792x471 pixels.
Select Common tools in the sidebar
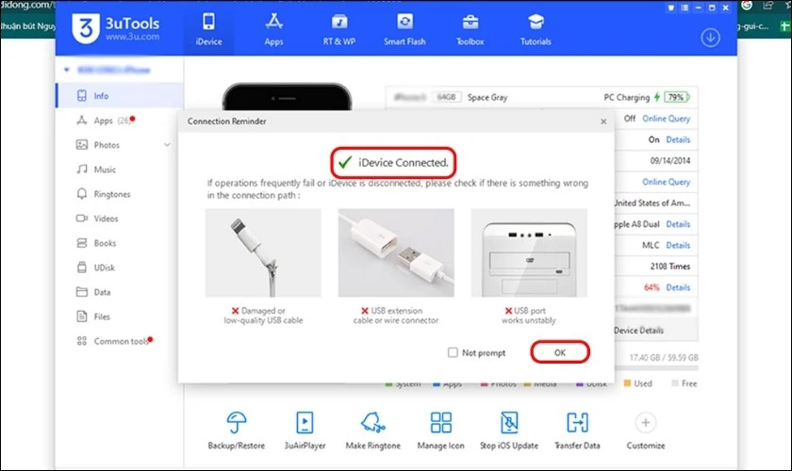pos(120,341)
